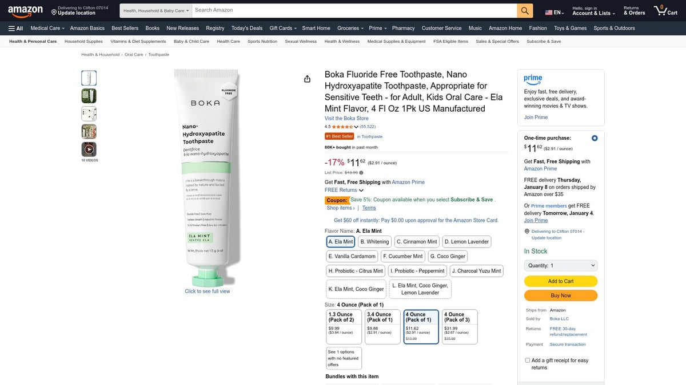Select the One-time purchase radio button
Viewport: 686px width, 385px height.
[x=594, y=137]
